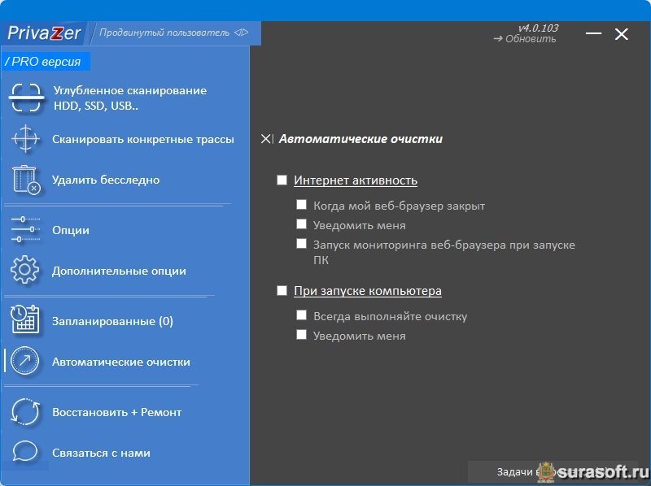651x486 pixels.
Task: Click the clock Автоматические очистки icon
Action: pyautogui.click(x=25, y=361)
